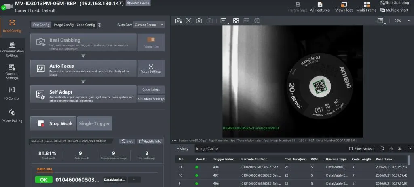Open Selfadapt Settings
The image size is (414, 187).
(x=151, y=99)
